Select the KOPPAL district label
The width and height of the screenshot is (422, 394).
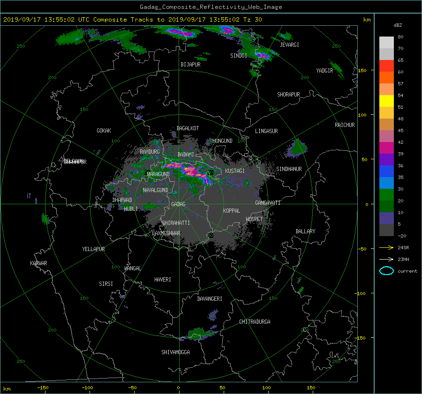pyautogui.click(x=232, y=210)
